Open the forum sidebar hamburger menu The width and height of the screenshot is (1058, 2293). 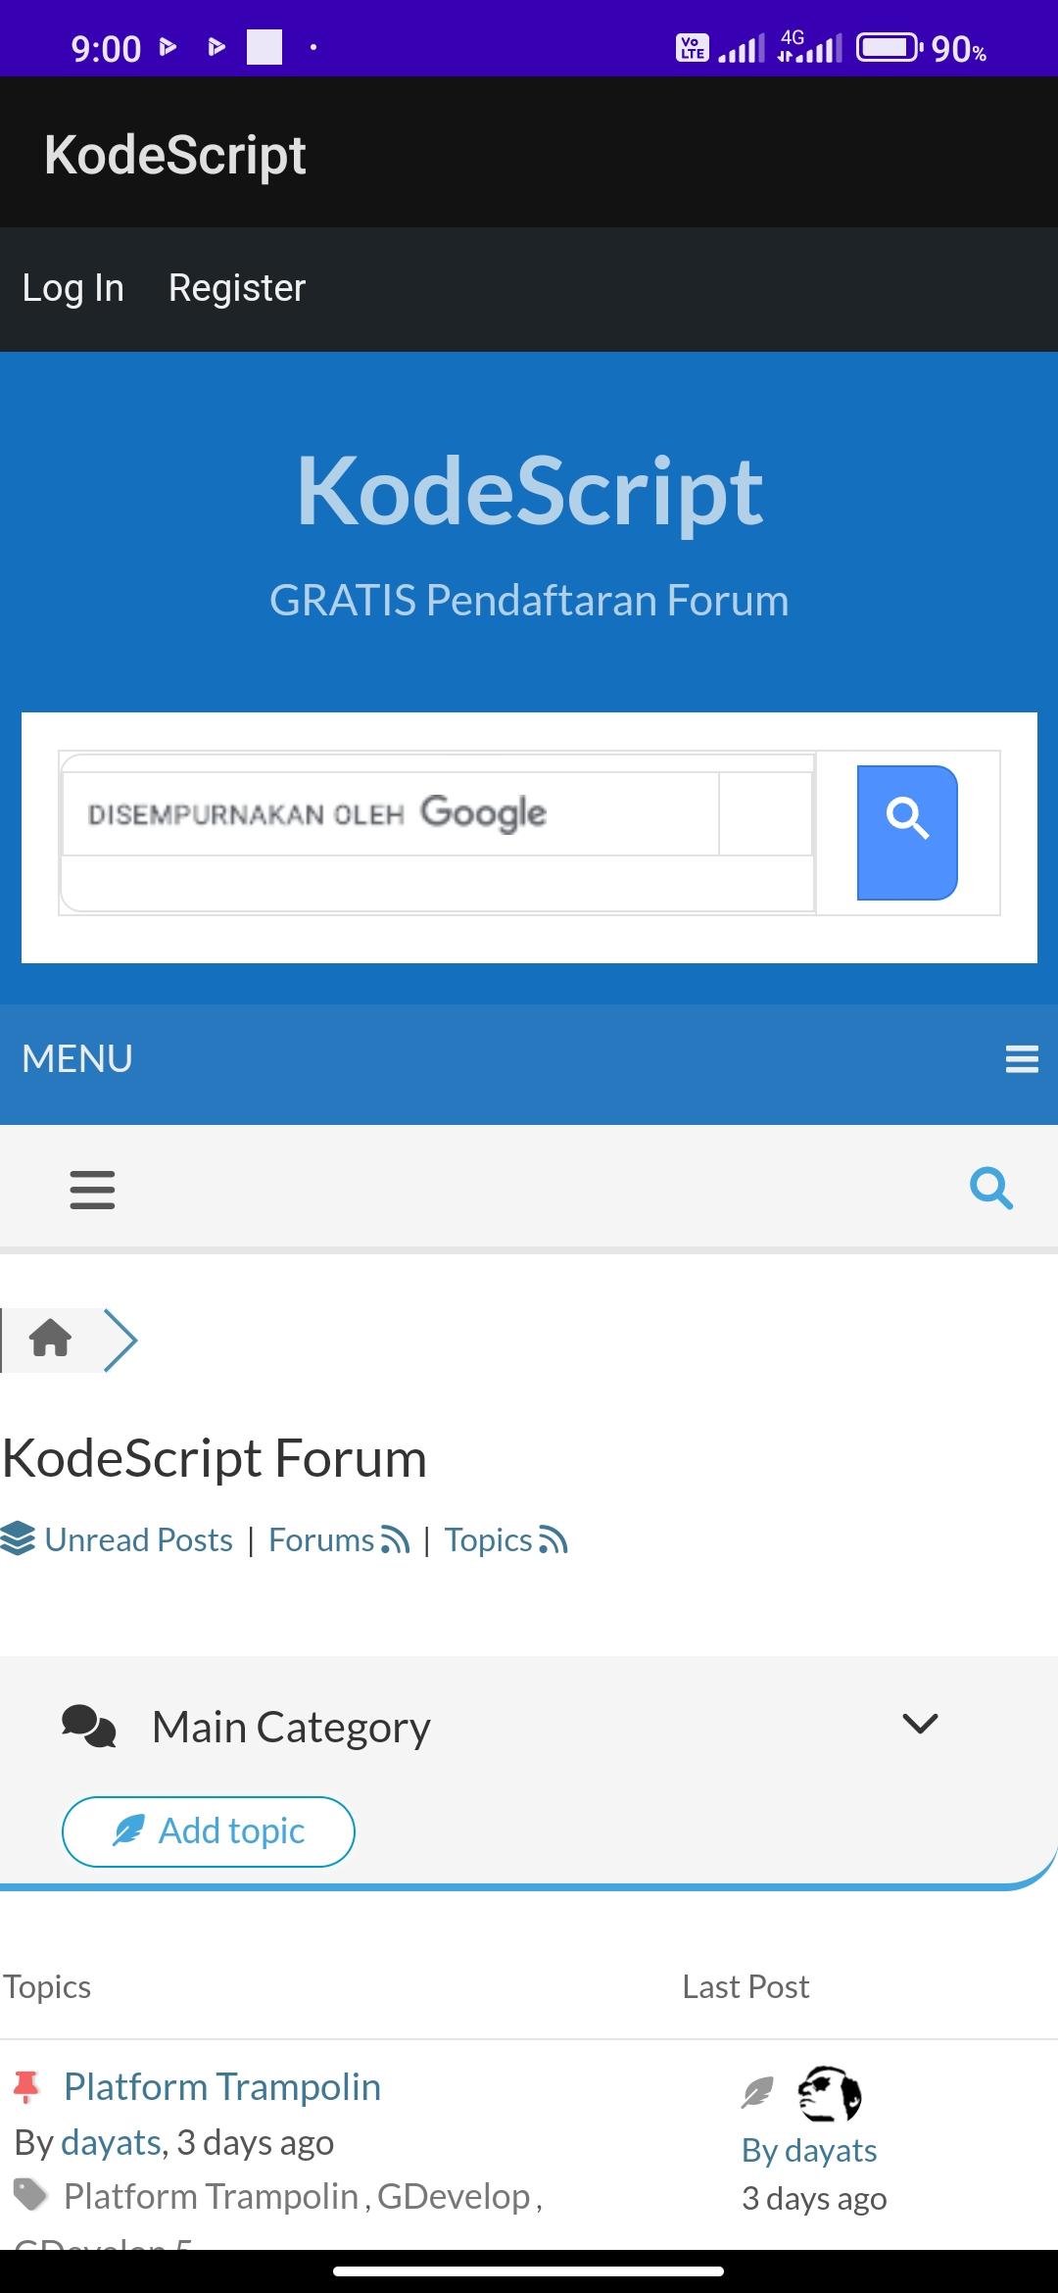pos(92,1190)
